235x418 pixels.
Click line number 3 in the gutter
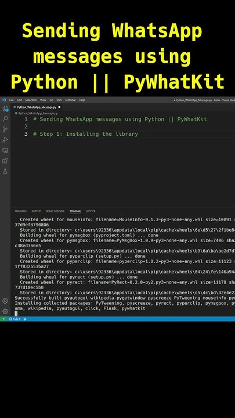point(26,134)
